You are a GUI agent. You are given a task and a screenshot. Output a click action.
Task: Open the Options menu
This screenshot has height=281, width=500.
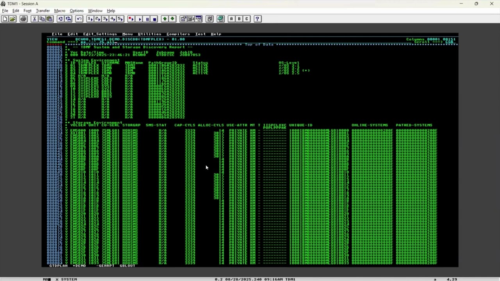tap(77, 11)
